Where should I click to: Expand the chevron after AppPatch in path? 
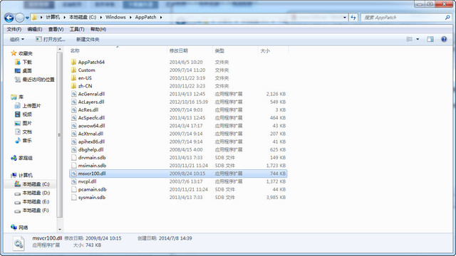click(160, 17)
